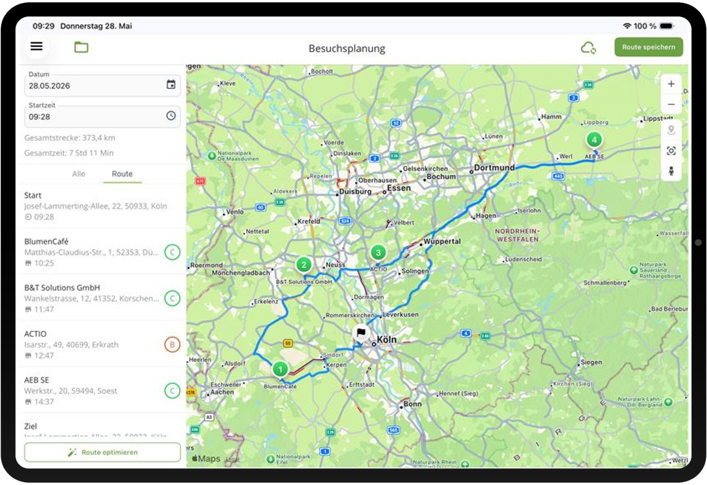Select the B&T Solutions GmbH list entry
The width and height of the screenshot is (707, 485).
point(102,298)
